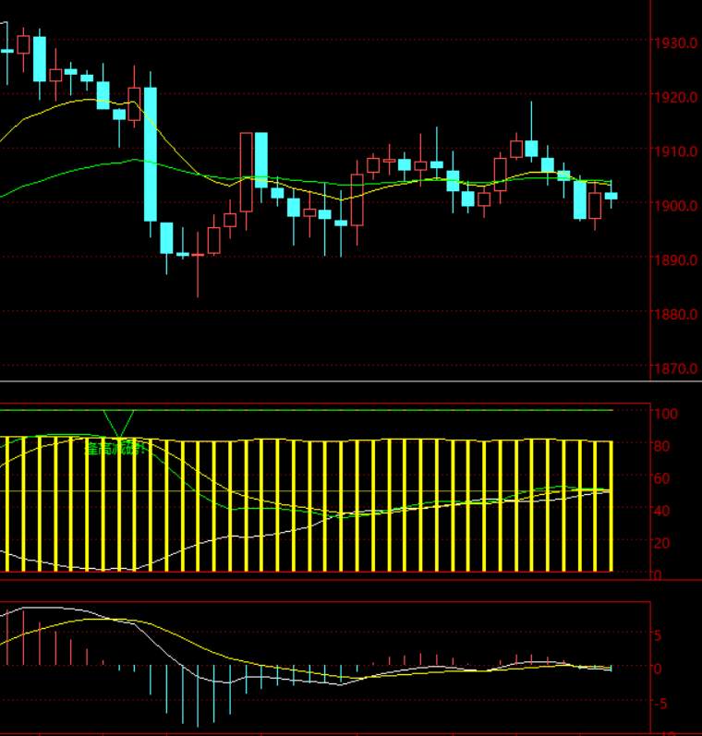This screenshot has width=702, height=736.
Task: Click the 1900.0 price axis label
Action: tap(676, 206)
